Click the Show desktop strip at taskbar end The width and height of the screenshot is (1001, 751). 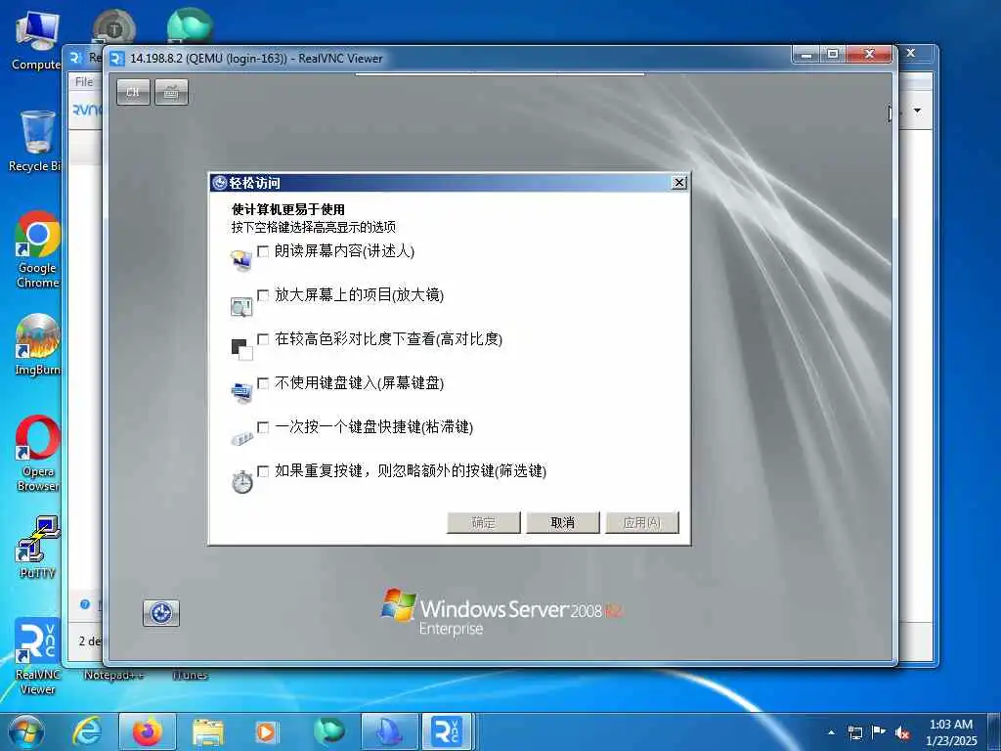coord(994,731)
